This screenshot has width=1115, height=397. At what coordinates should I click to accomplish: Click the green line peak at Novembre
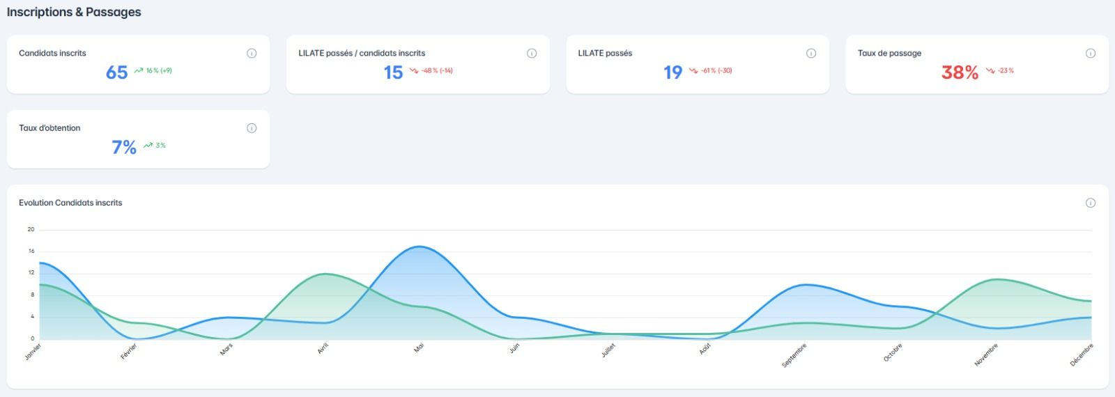point(997,279)
